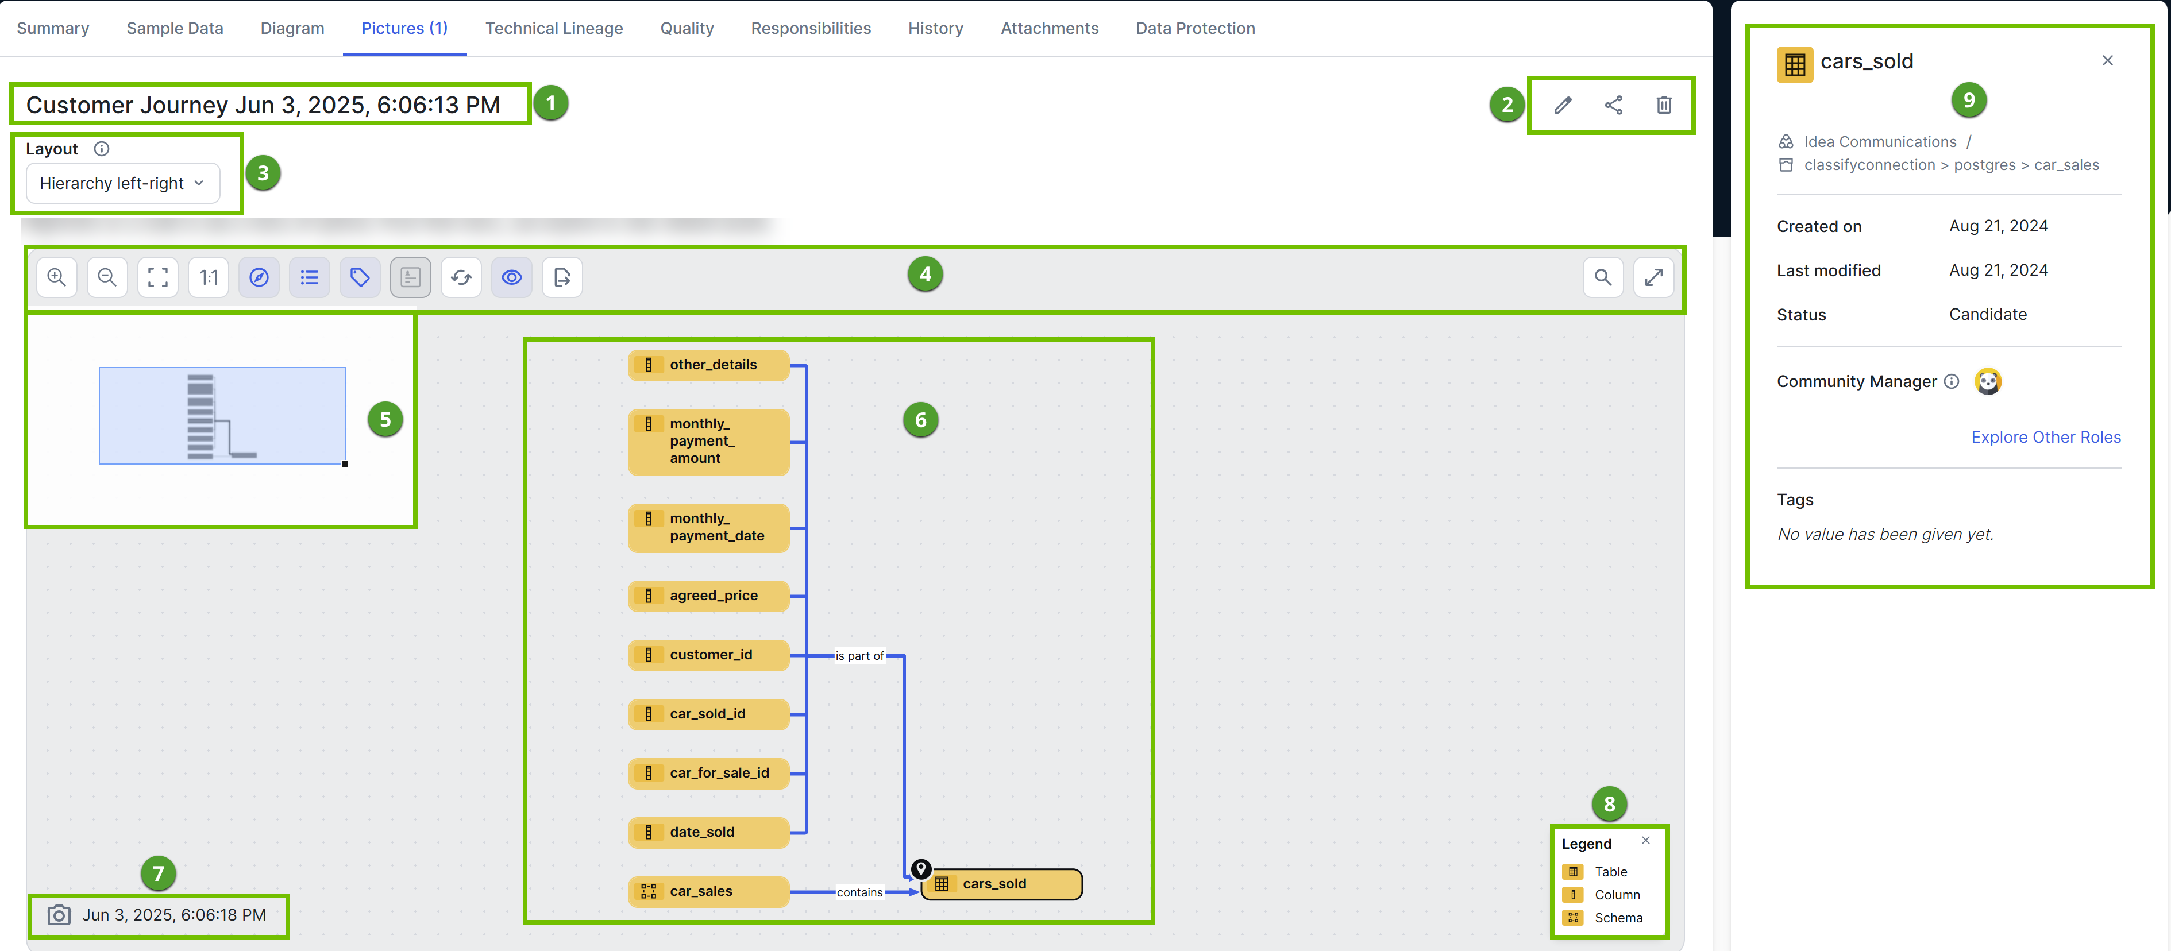Open the diagram search icon

coord(1603,277)
